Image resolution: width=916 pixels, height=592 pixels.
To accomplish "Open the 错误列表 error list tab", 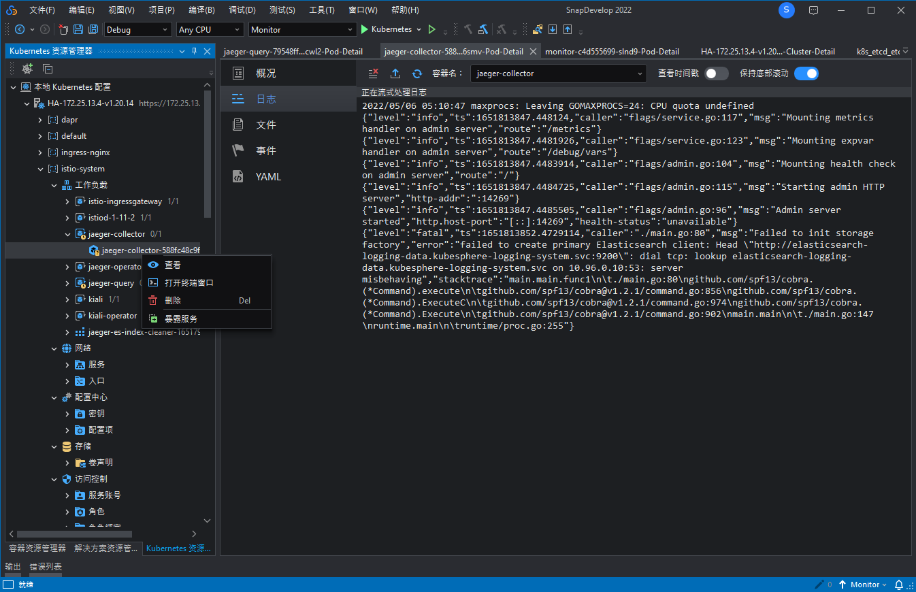I will pos(46,567).
